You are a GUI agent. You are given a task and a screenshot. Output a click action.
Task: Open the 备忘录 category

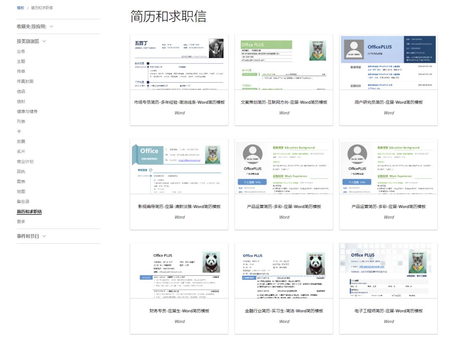click(23, 202)
